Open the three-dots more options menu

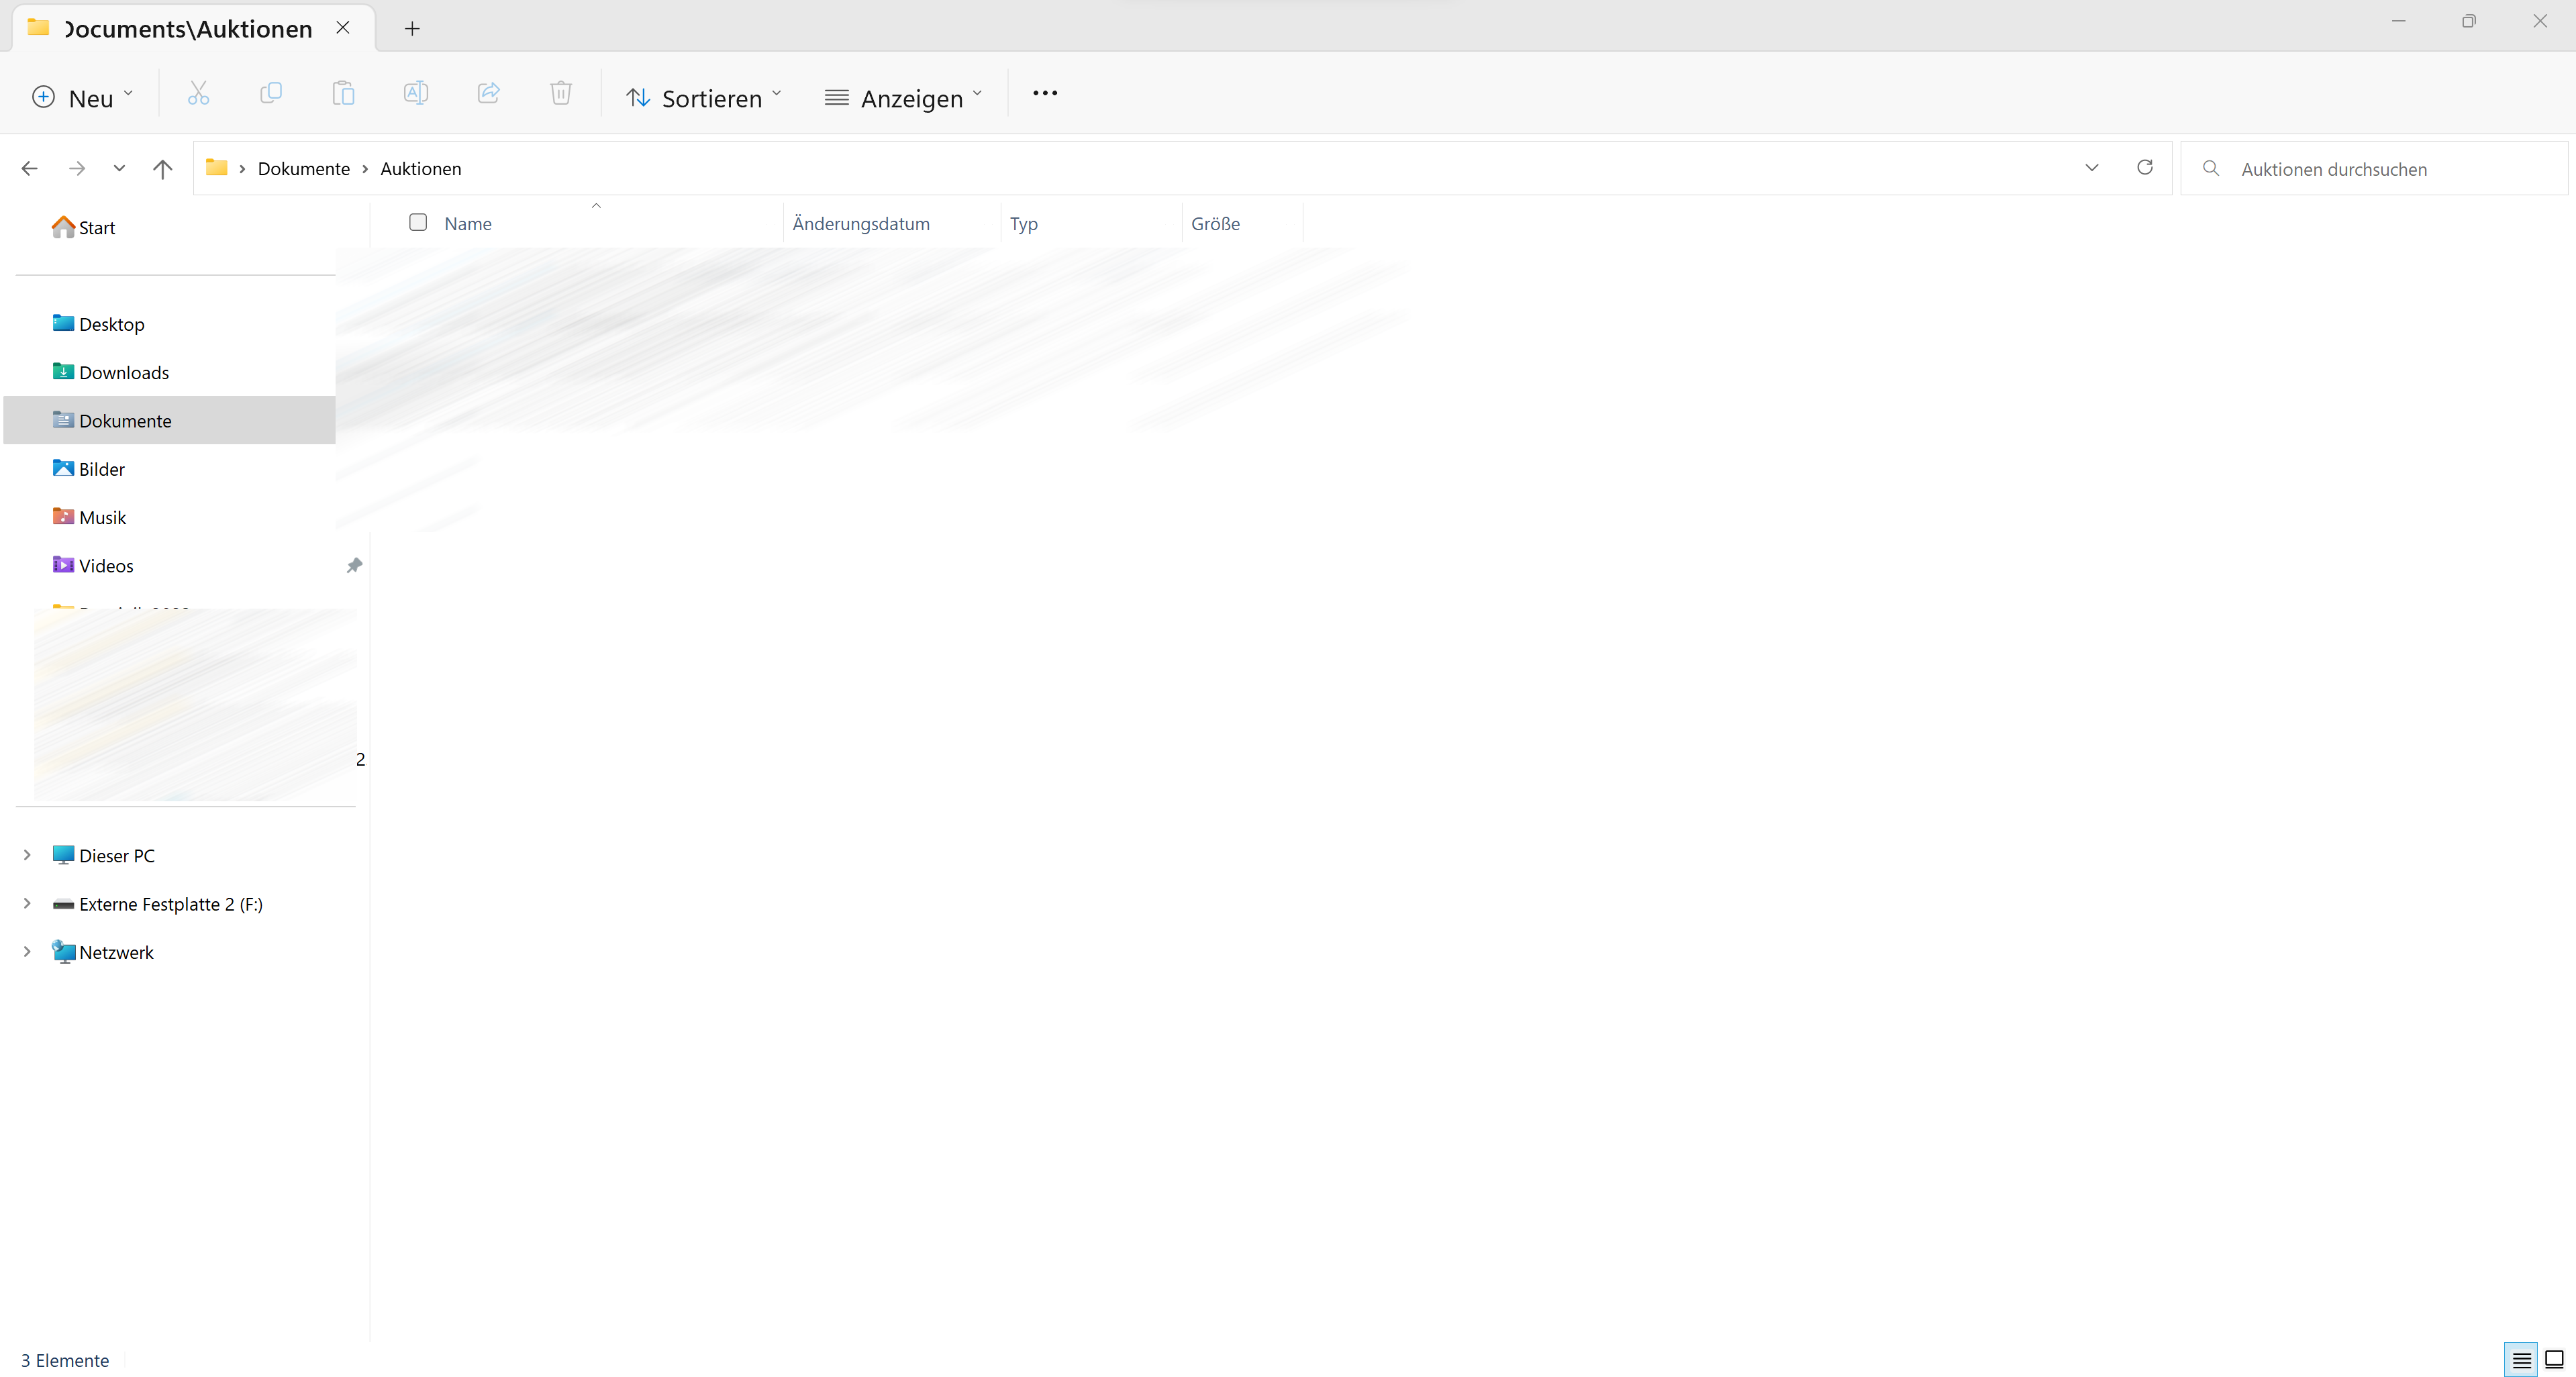tap(1045, 94)
